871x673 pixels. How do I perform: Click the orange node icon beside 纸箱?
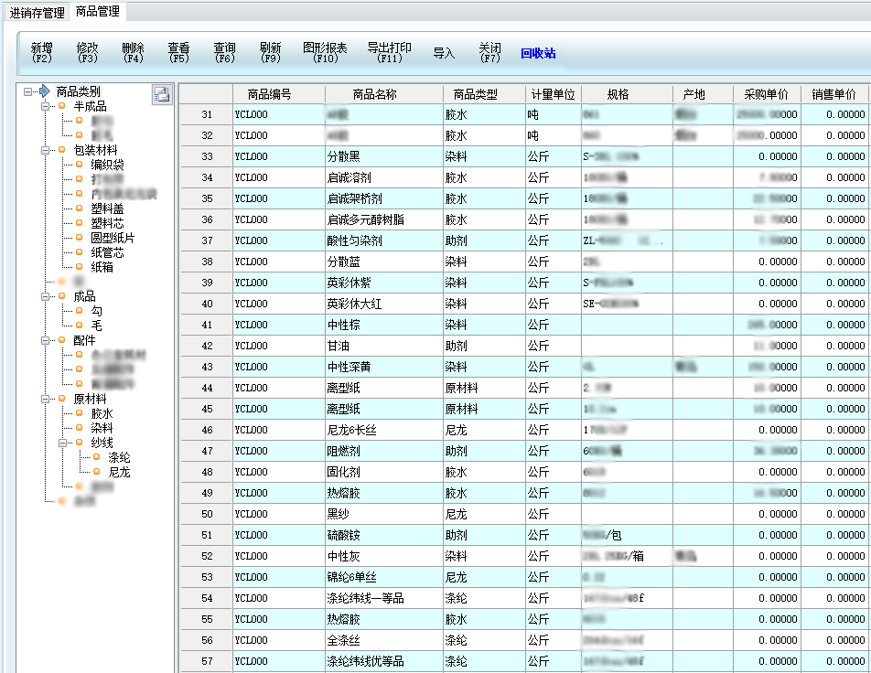(80, 267)
